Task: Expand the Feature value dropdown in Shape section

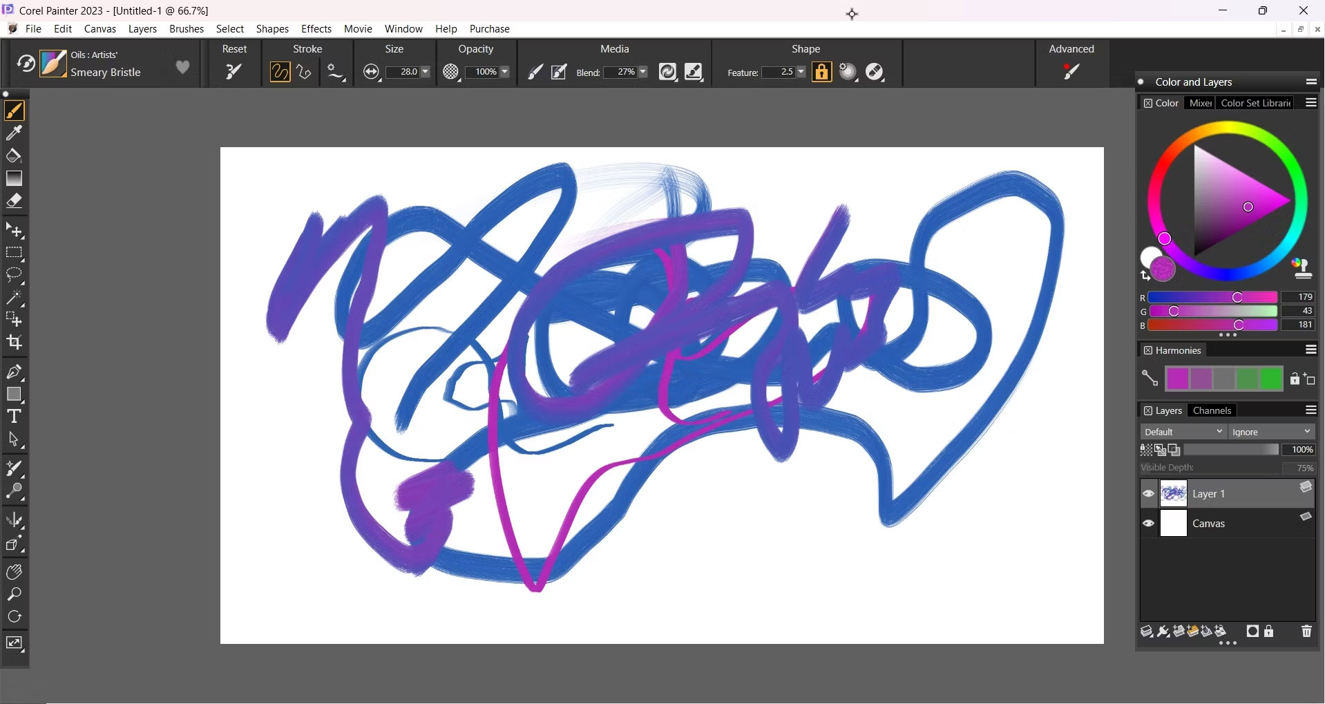Action: (x=800, y=72)
